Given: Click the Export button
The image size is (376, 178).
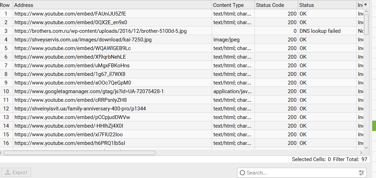Looking at the screenshot, I should (x=16, y=172).
